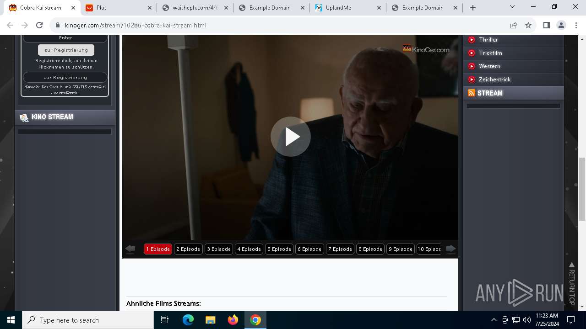Click the outlined zur Registrierung button
The image size is (586, 329).
click(65, 77)
